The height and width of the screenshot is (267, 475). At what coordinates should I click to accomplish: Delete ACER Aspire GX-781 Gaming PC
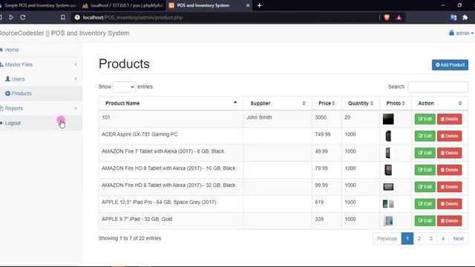click(449, 136)
